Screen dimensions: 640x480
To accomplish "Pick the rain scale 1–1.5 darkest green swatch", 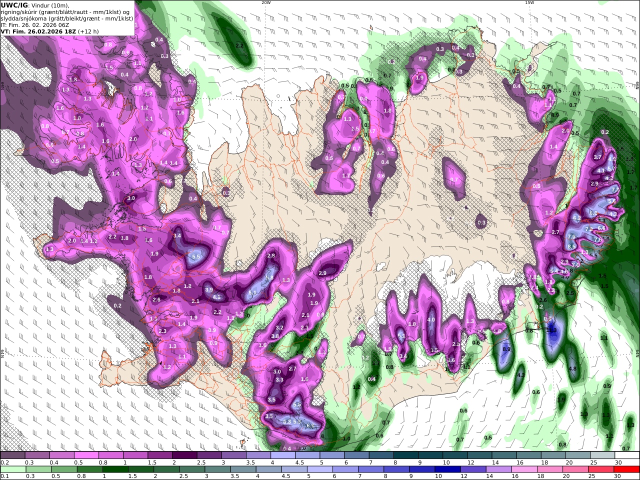I will (115, 469).
